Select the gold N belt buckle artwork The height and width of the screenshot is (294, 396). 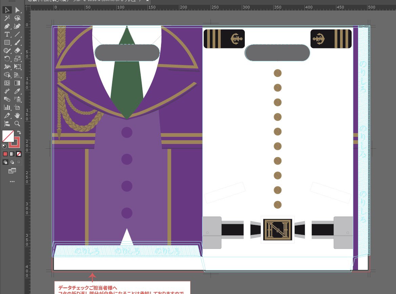(x=278, y=229)
